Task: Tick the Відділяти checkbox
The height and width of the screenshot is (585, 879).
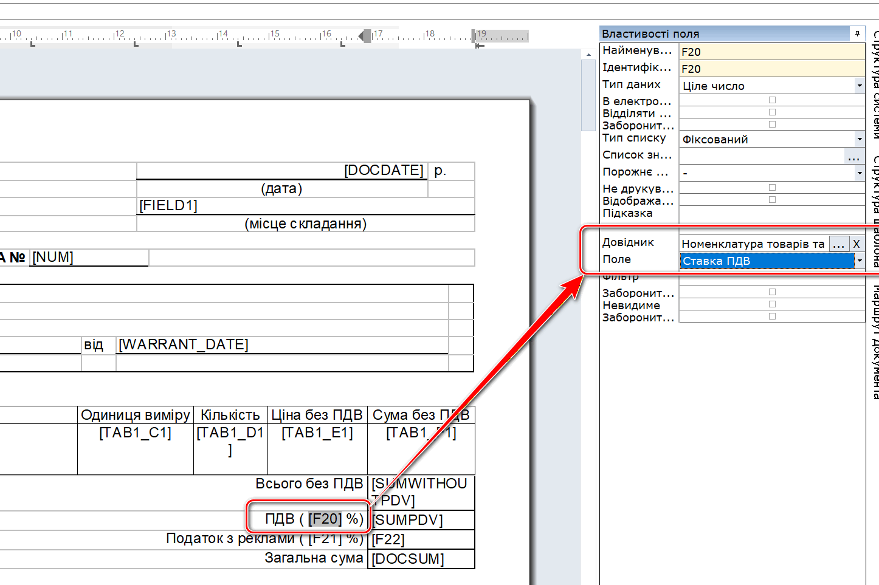Action: click(x=772, y=112)
